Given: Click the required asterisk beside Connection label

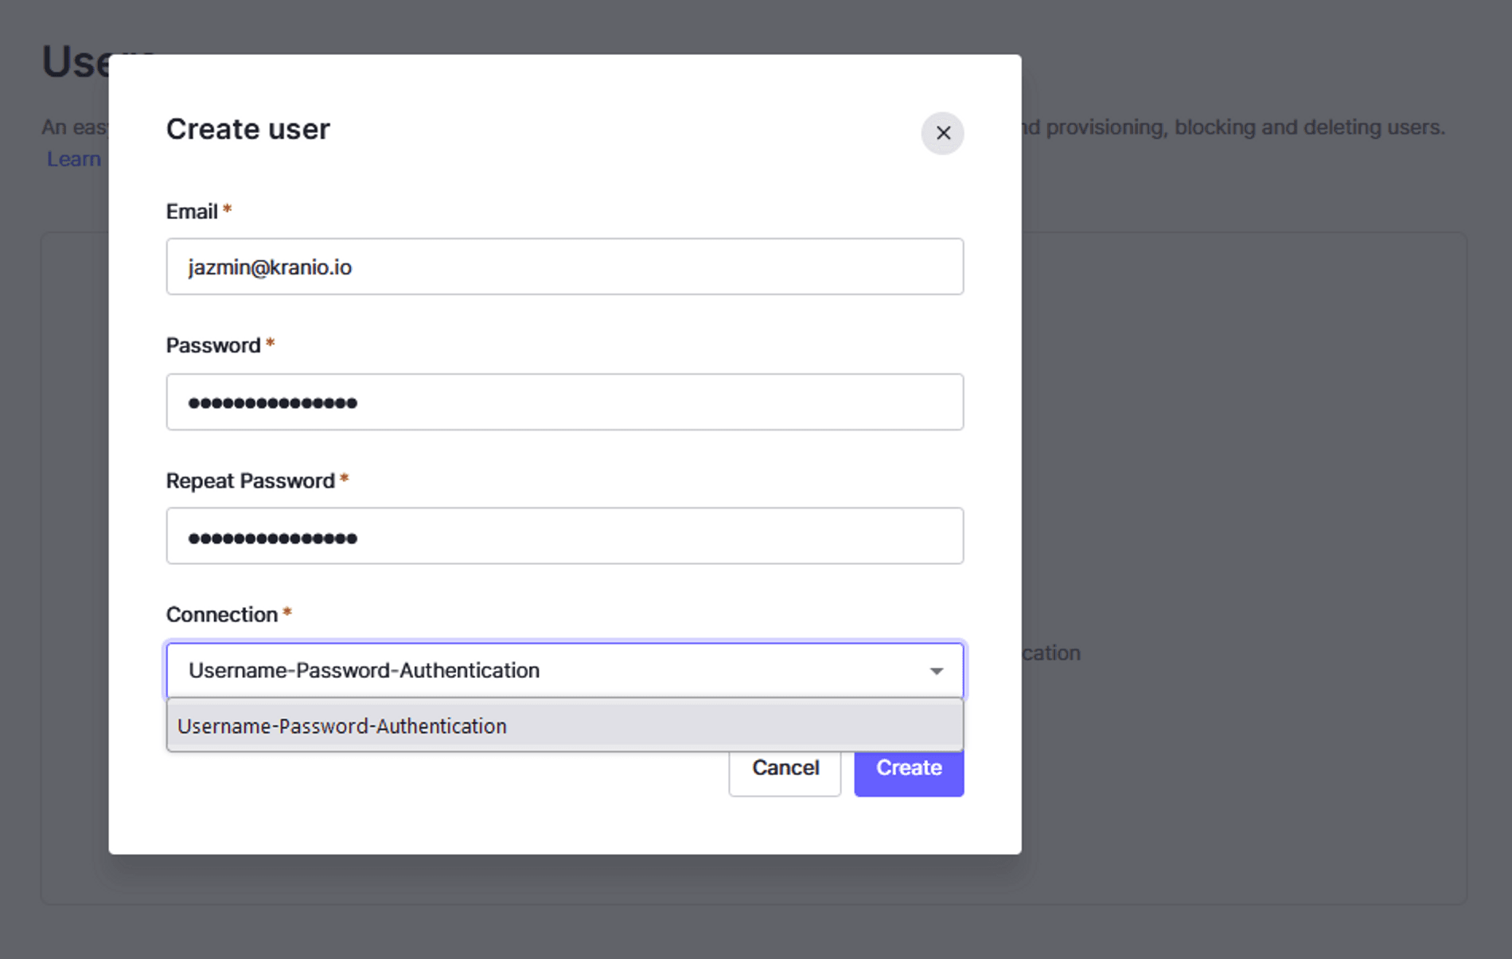Looking at the screenshot, I should (x=287, y=613).
